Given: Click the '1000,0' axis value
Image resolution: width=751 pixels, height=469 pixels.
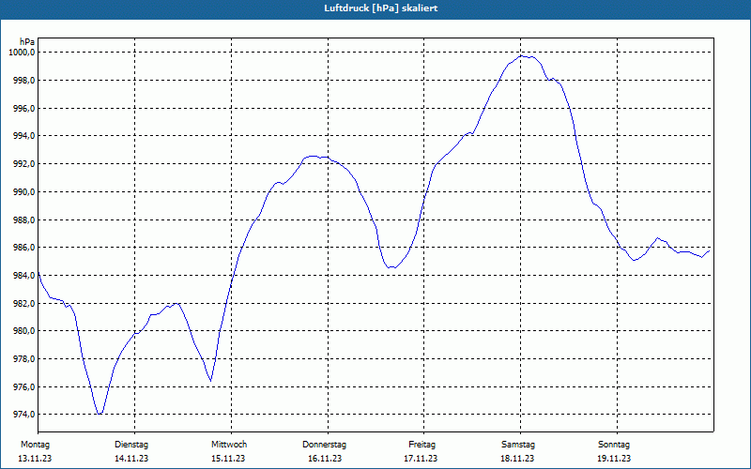Looking at the screenshot, I should 23,53.
